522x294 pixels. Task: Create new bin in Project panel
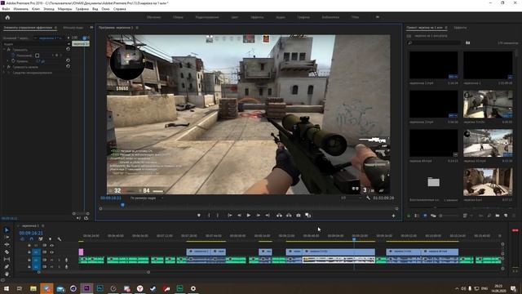pyautogui.click(x=498, y=216)
